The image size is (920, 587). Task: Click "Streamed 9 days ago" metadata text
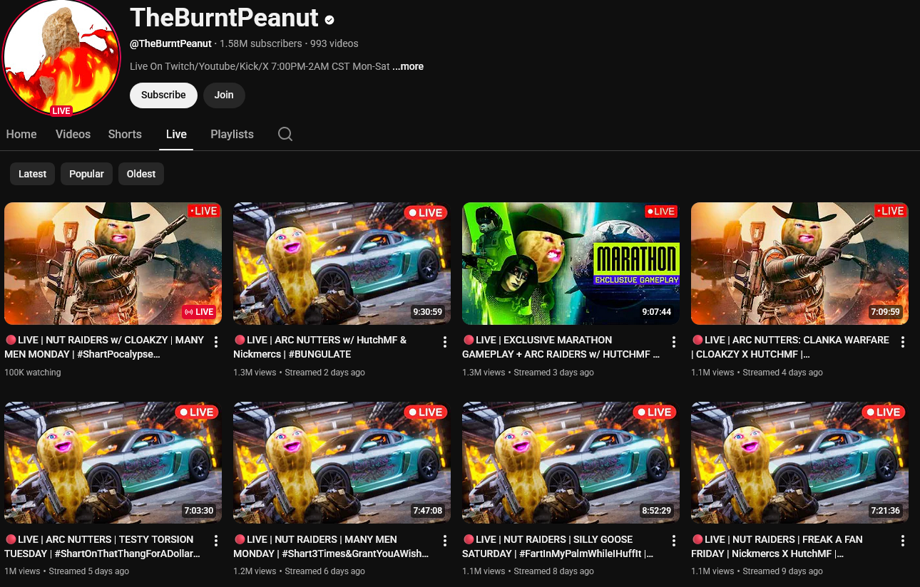click(x=782, y=571)
